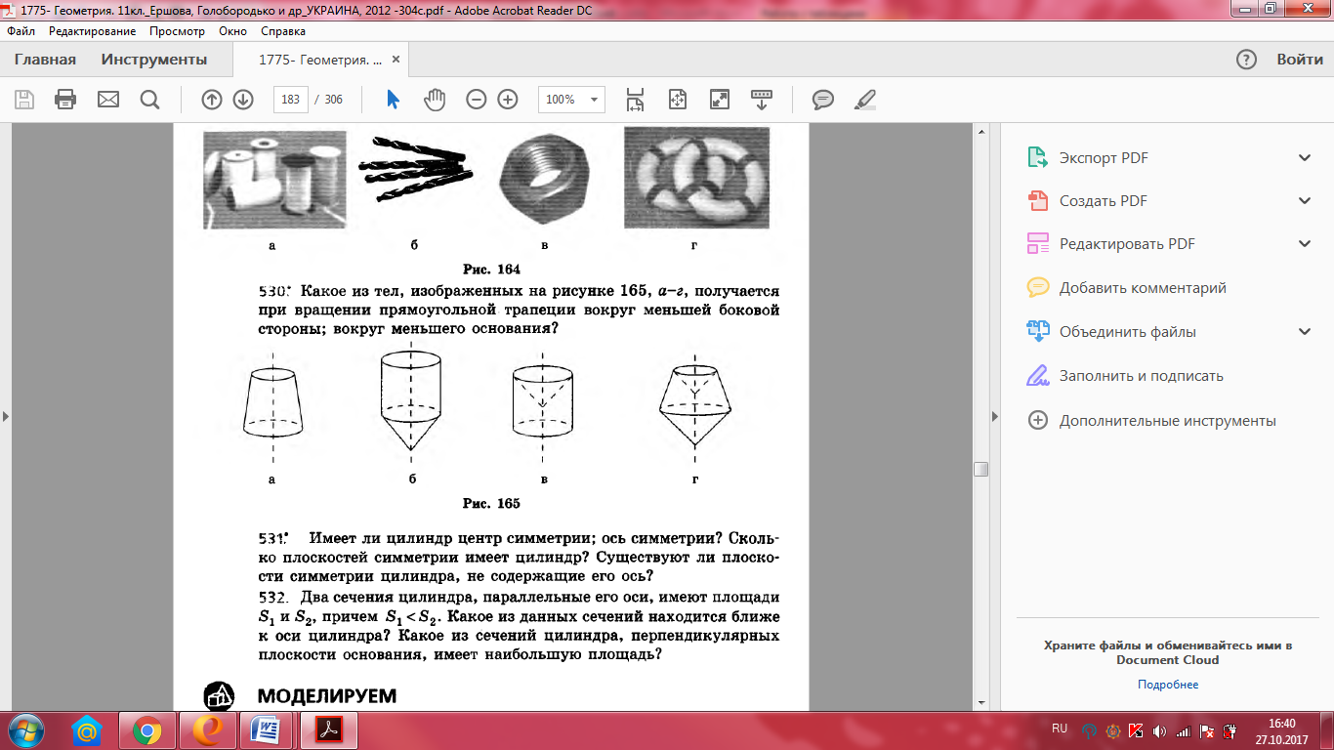Click the Print file icon
This screenshot has width=1334, height=750.
[x=65, y=100]
